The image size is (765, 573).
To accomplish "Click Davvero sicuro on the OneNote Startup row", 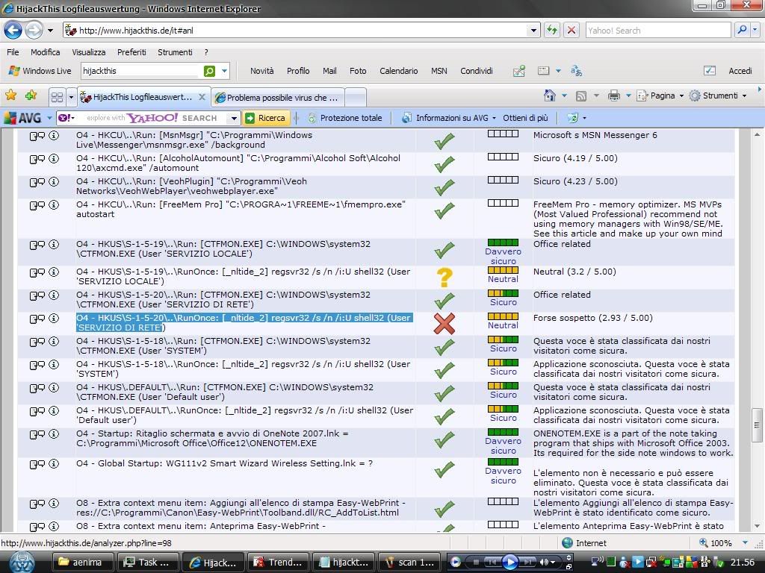I will pos(503,446).
